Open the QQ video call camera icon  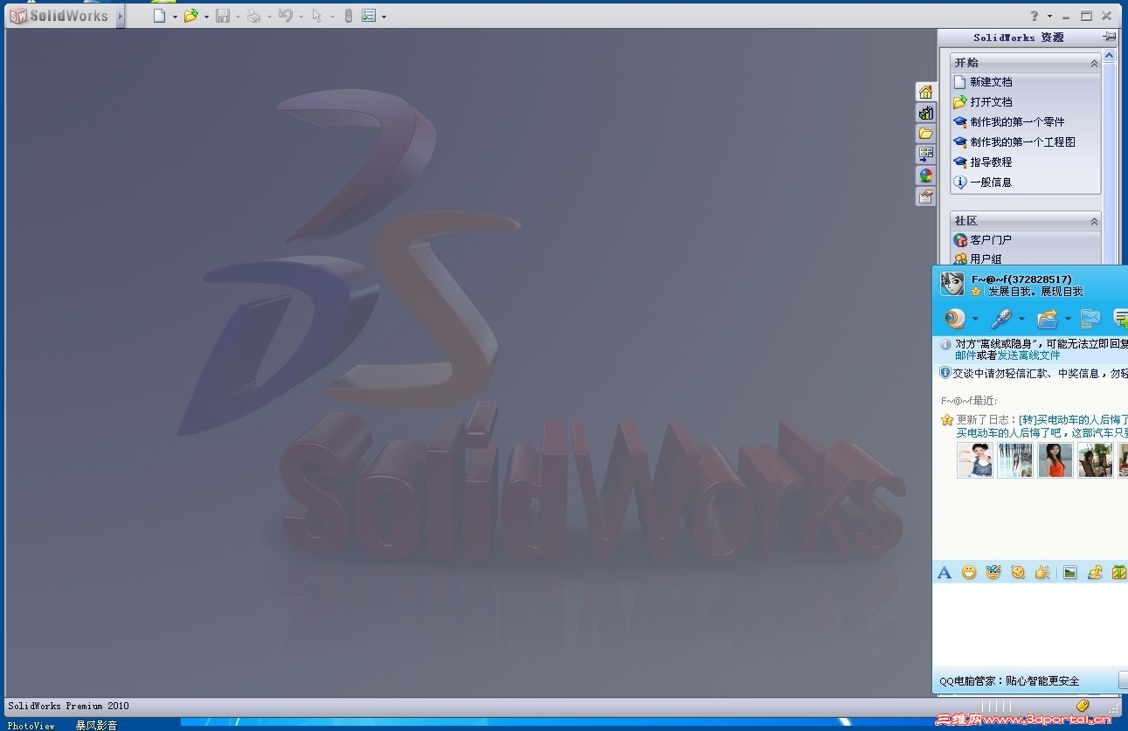(955, 318)
